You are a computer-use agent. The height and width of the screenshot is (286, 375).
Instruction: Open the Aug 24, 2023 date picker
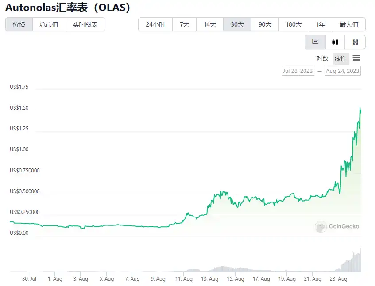(343, 71)
